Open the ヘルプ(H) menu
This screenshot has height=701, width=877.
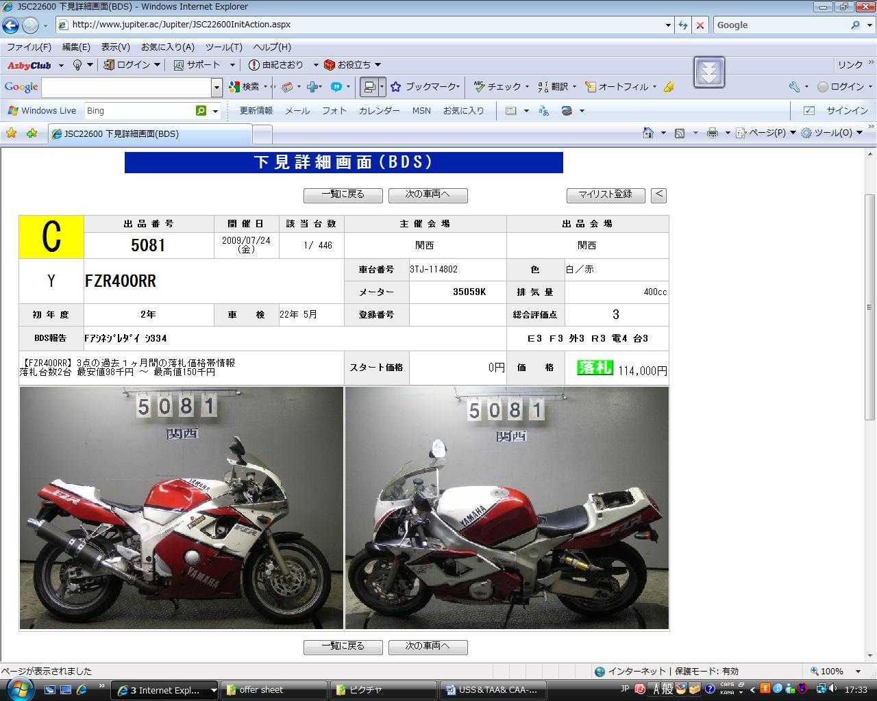point(272,47)
